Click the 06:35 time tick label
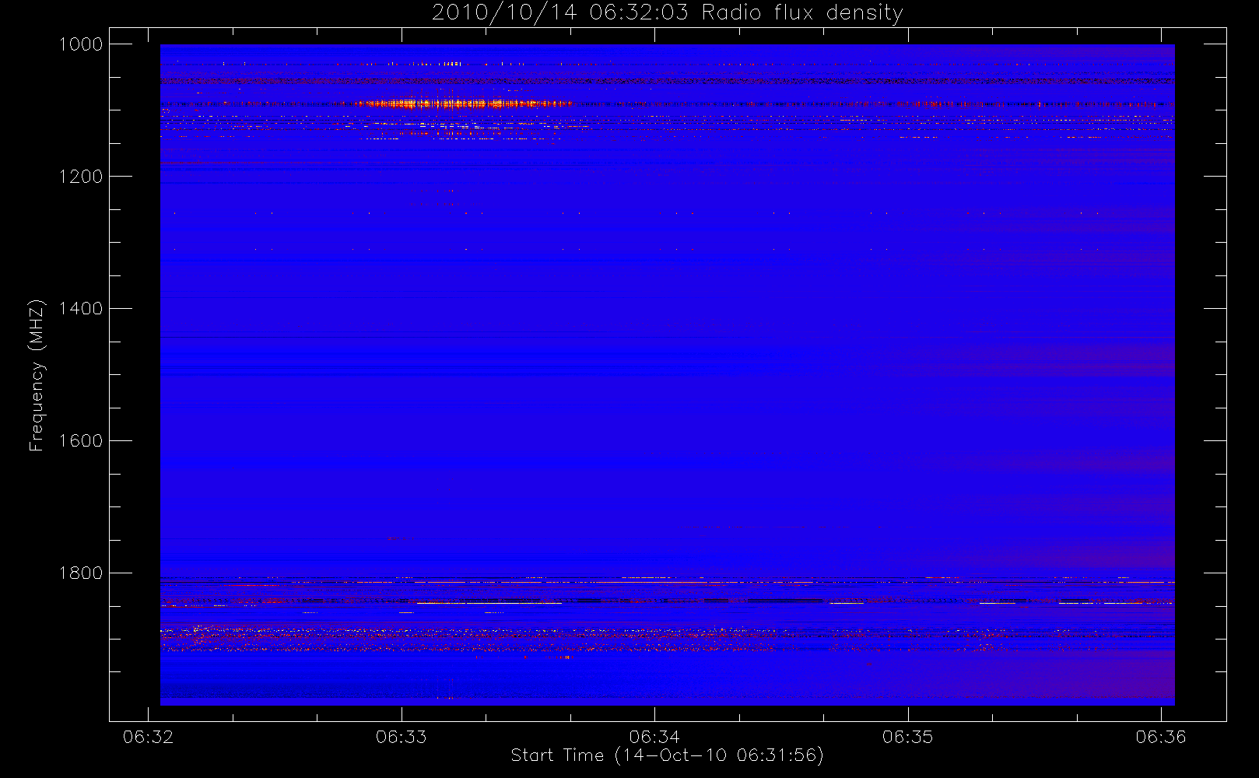The height and width of the screenshot is (778, 1259). [x=908, y=737]
